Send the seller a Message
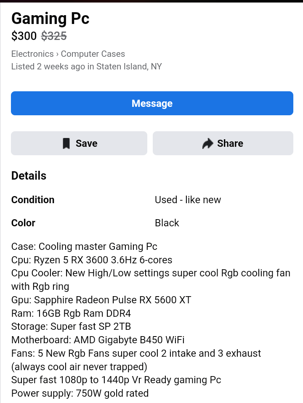The width and height of the screenshot is (303, 403). point(152,103)
